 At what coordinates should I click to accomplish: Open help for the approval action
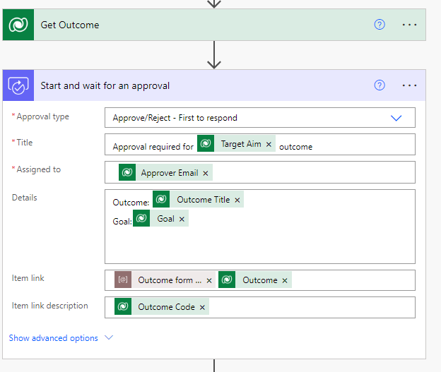coord(380,85)
